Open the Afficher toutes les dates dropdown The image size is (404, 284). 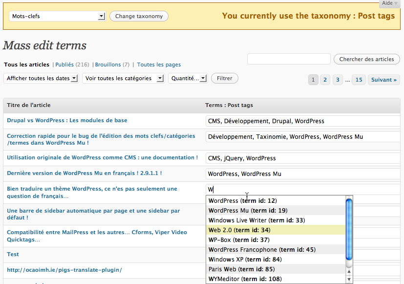click(41, 78)
